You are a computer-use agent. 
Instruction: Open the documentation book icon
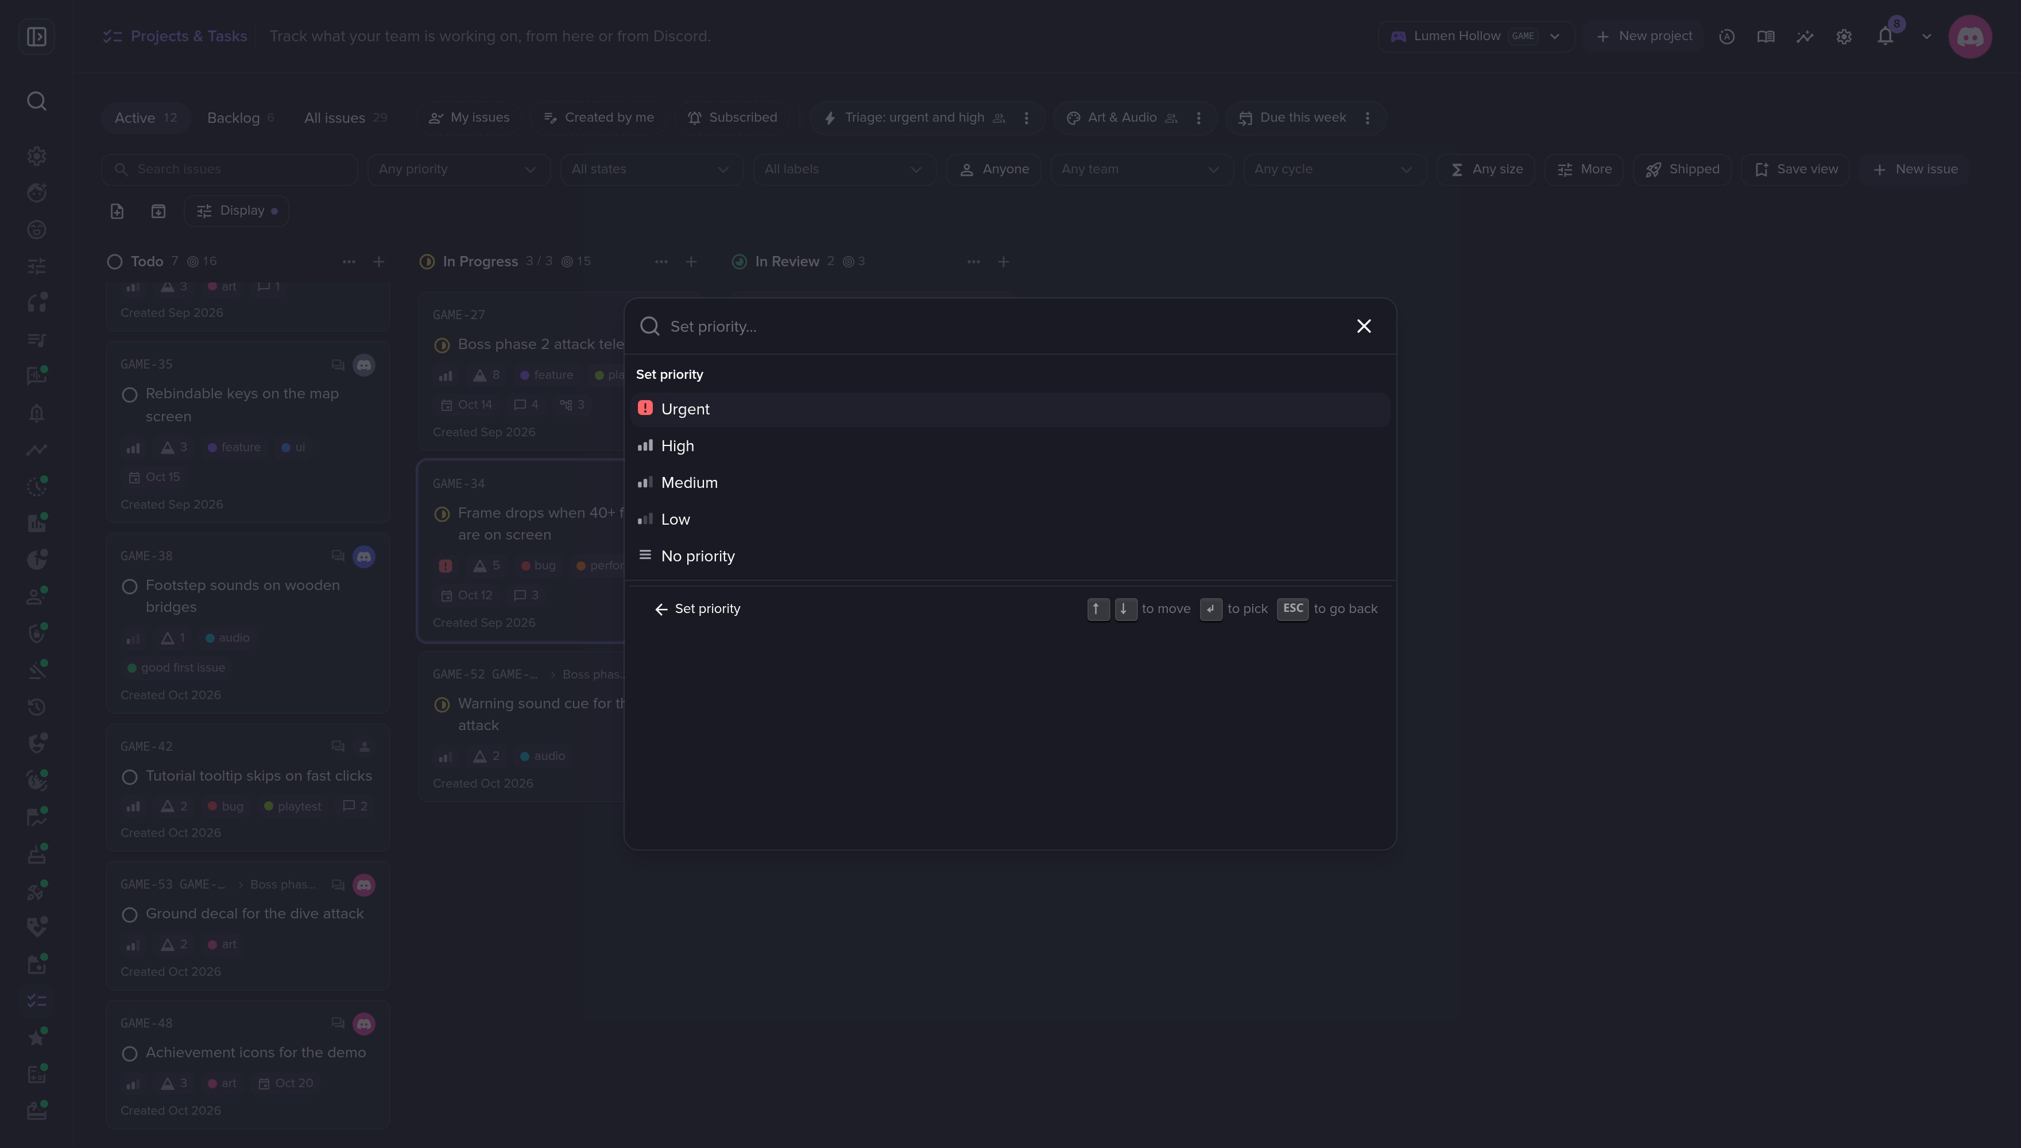(1766, 36)
